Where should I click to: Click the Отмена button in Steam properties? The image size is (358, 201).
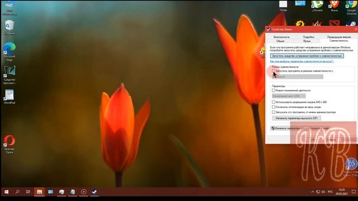(x=331, y=140)
